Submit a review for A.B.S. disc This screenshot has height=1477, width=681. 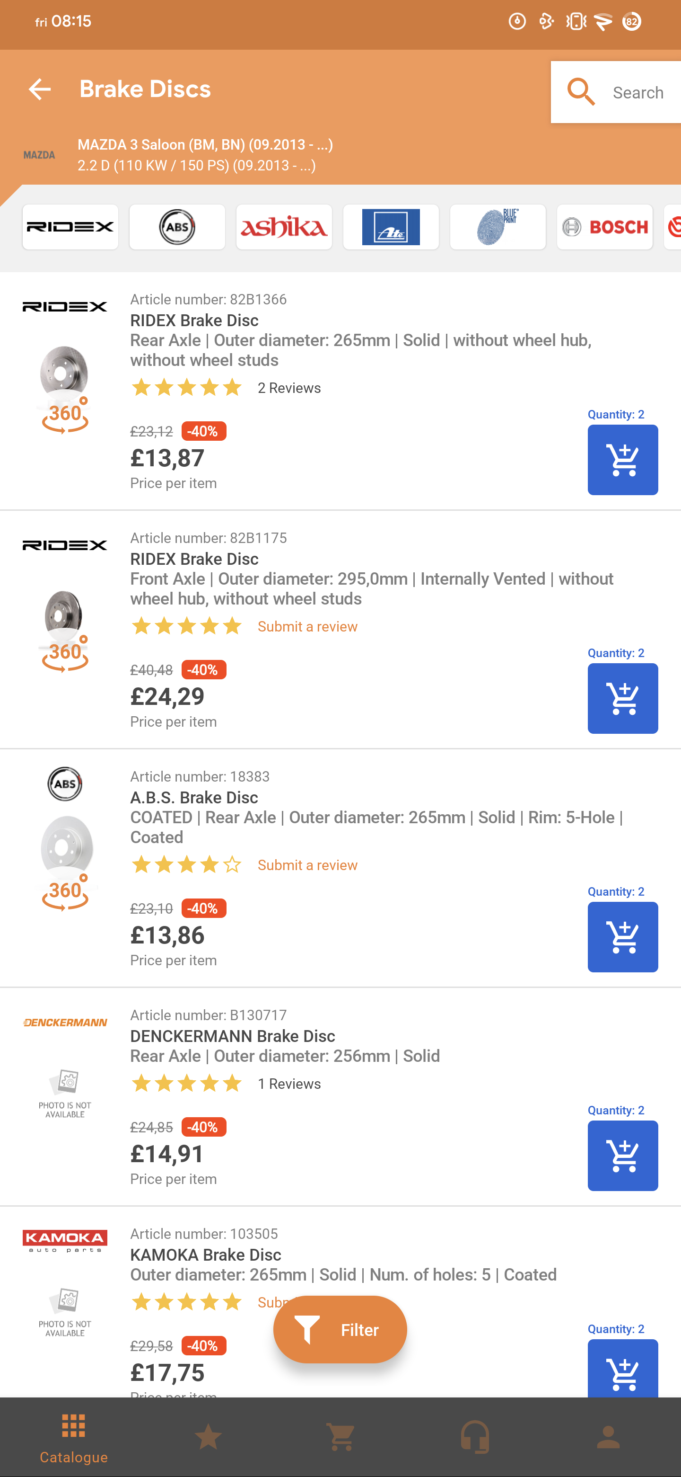[x=307, y=864]
